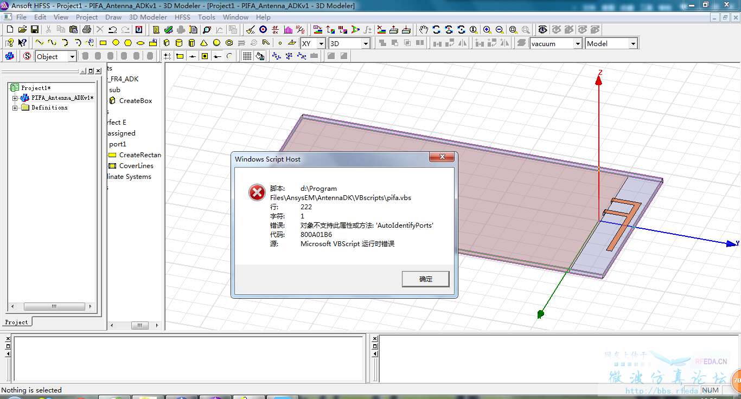Image resolution: width=741 pixels, height=399 pixels.
Task: Select the Draw Cone tool
Action: click(x=204, y=43)
